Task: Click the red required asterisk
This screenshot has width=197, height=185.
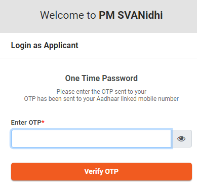Action: pos(43,122)
